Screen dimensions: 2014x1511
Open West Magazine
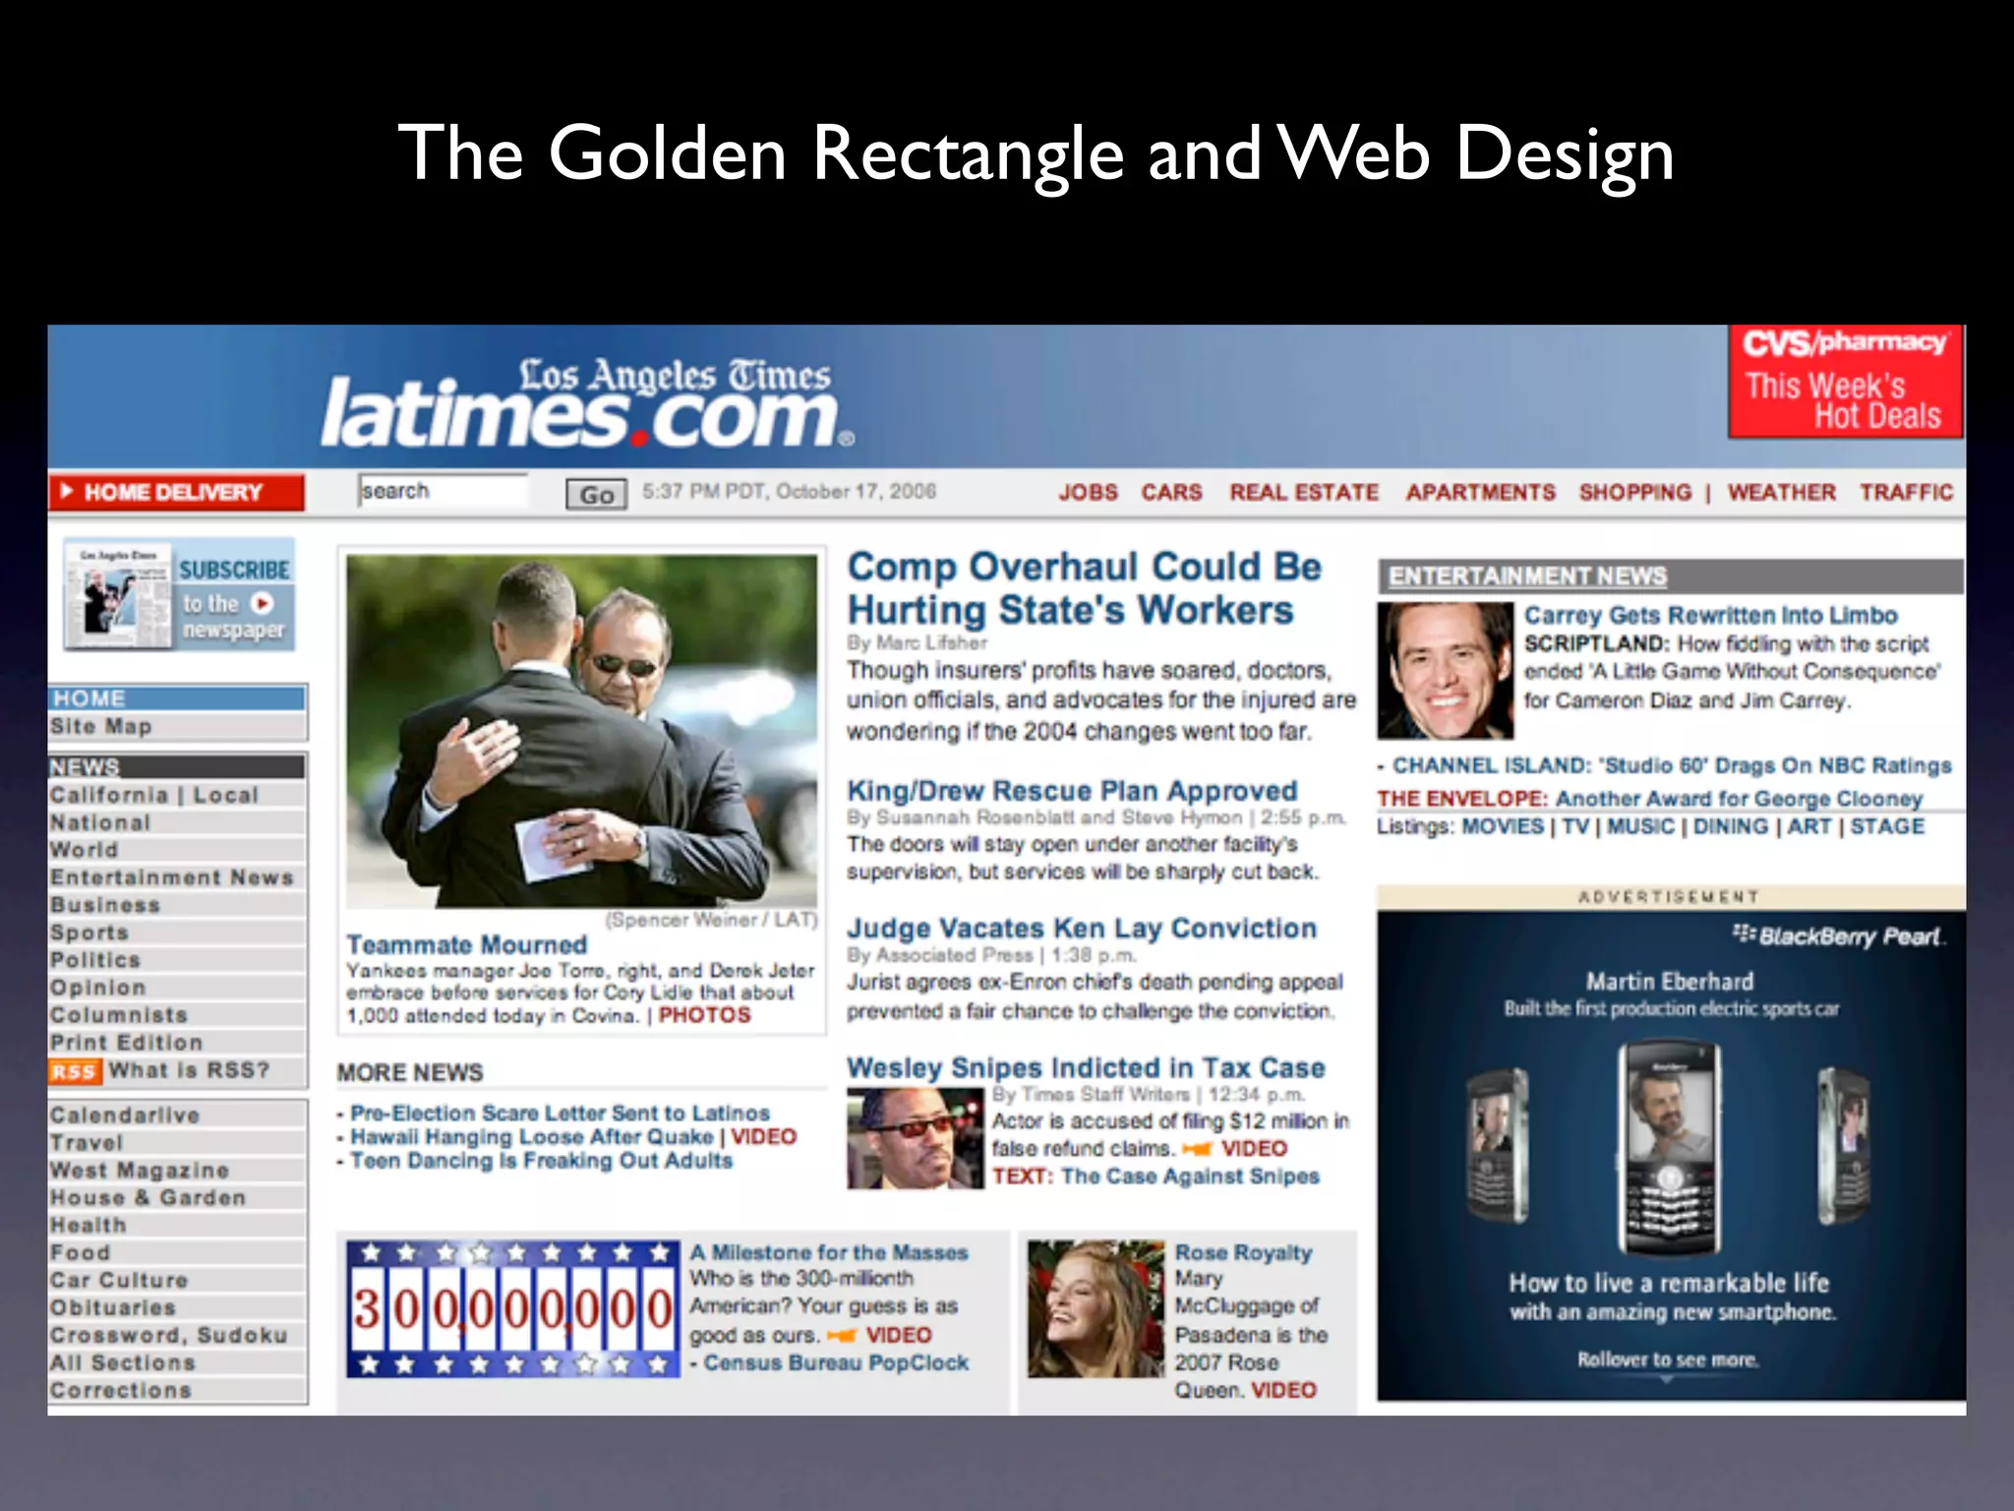click(x=140, y=1171)
